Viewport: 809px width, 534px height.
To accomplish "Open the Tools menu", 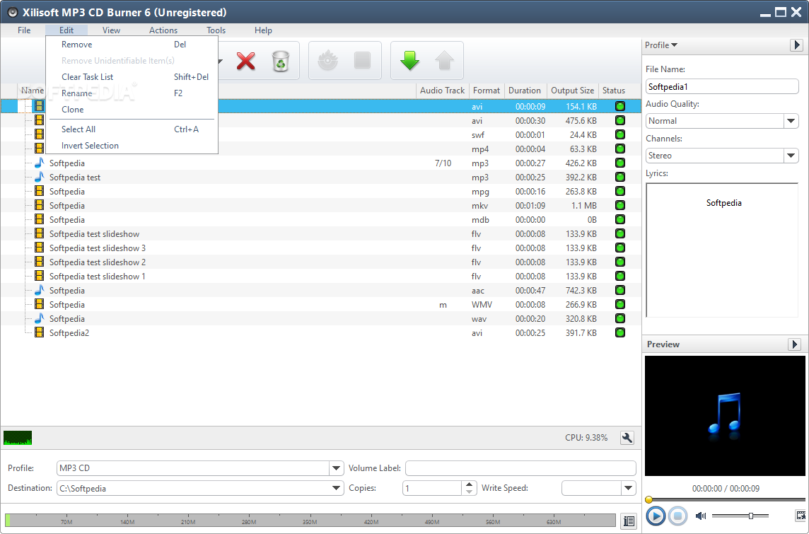I will coord(216,30).
